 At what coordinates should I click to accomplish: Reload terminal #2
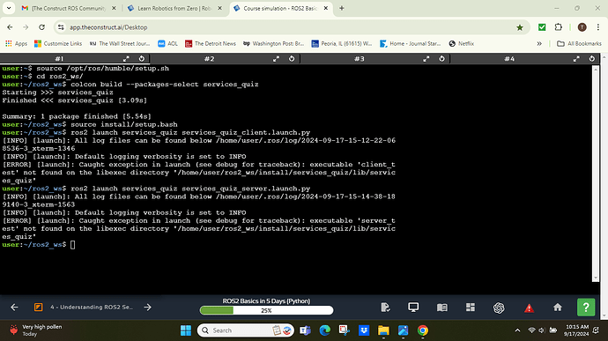(x=292, y=59)
